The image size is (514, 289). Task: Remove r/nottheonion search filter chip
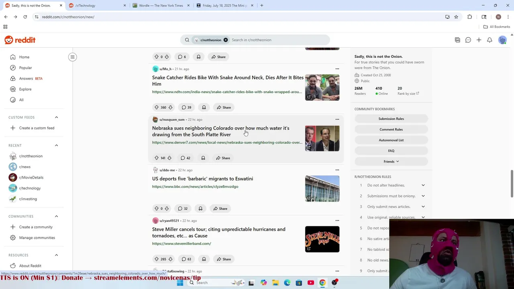[226, 40]
